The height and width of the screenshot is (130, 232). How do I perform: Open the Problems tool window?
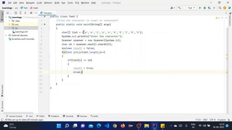tap(54, 116)
